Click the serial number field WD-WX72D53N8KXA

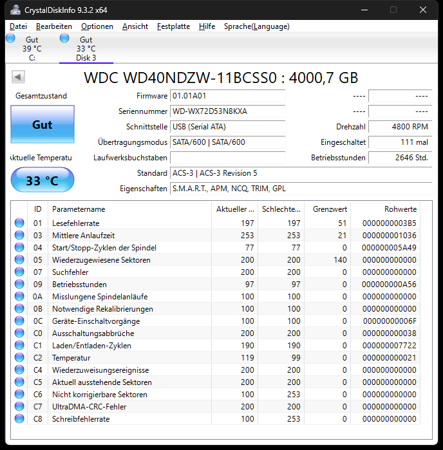pos(228,111)
